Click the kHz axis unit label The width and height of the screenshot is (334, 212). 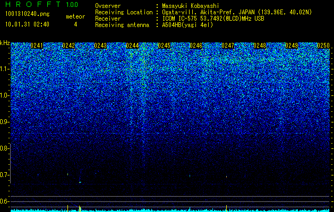click(x=5, y=43)
